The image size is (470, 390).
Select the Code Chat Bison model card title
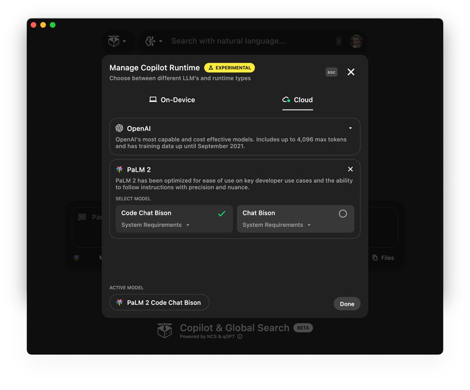pyautogui.click(x=146, y=213)
